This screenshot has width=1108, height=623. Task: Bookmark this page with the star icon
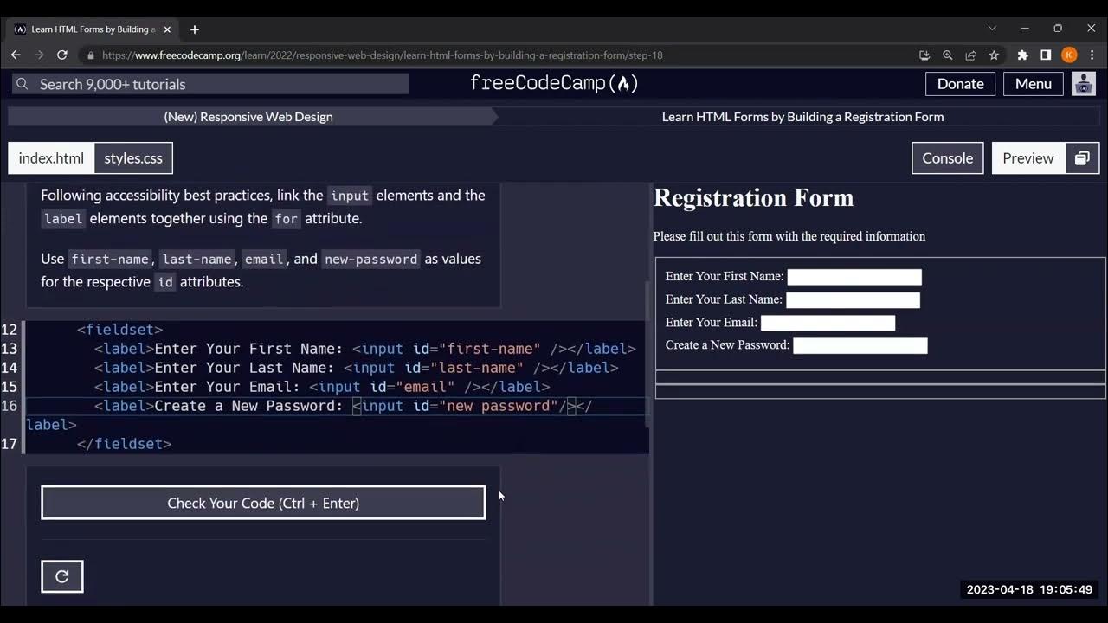click(994, 55)
